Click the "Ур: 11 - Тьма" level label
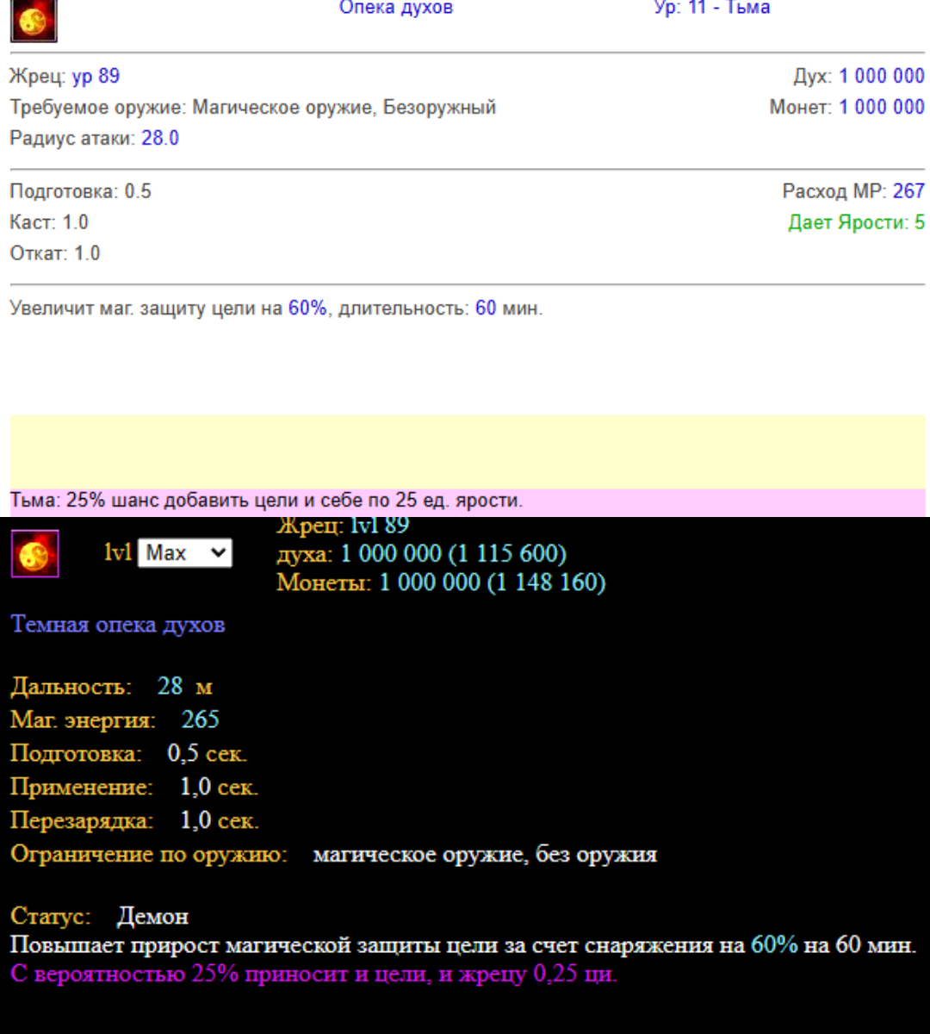930x1034 pixels. (x=711, y=9)
